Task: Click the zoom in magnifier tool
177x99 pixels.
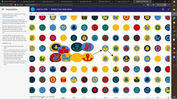Action: point(31,14)
